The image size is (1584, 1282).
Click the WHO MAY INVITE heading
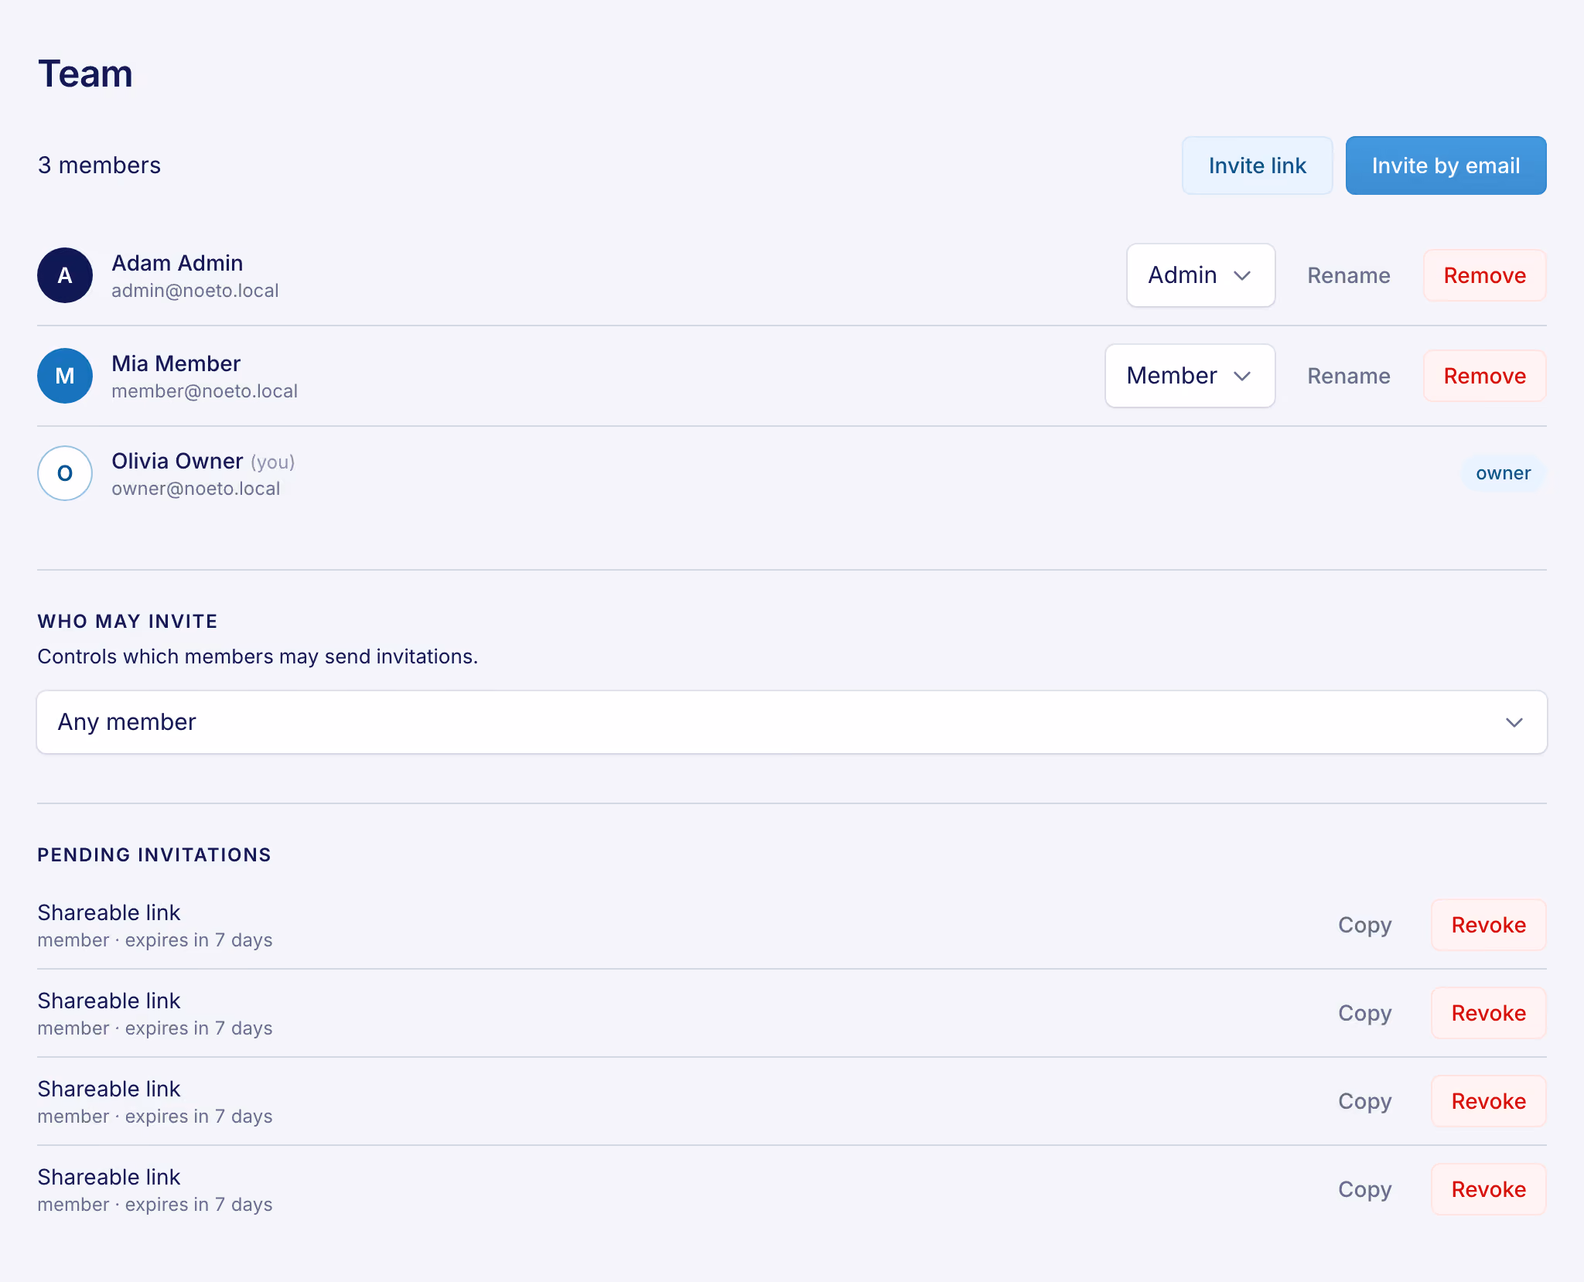[128, 622]
